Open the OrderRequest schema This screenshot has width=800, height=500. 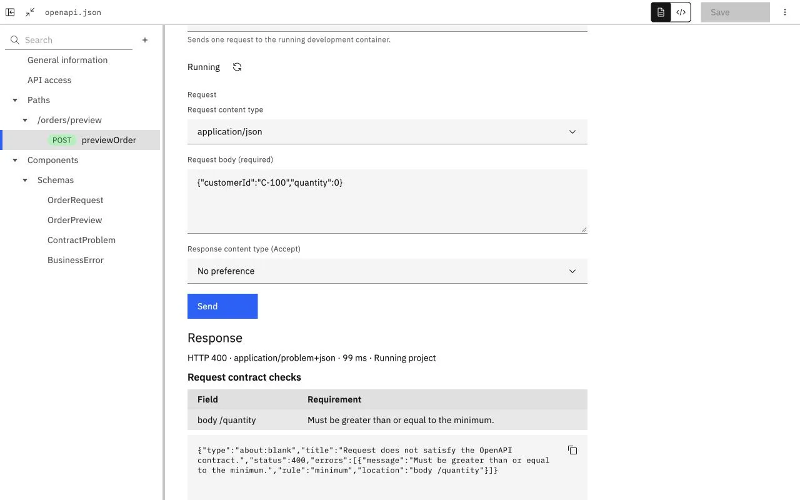tap(76, 200)
